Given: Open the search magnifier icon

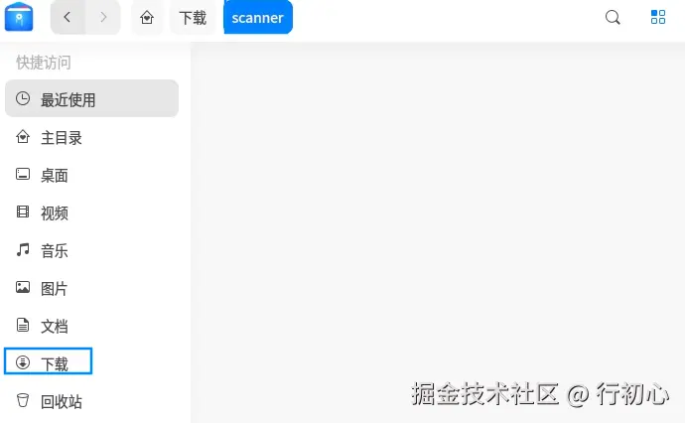Looking at the screenshot, I should click(x=613, y=18).
